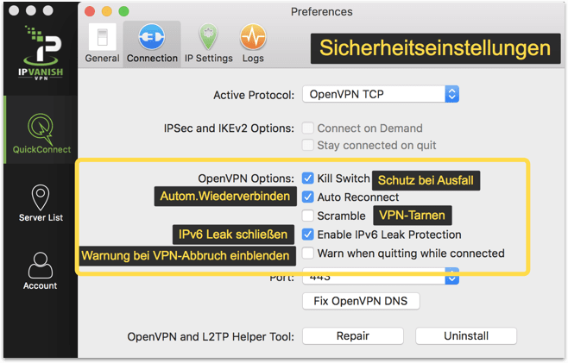Toggle Enable IPv6 Leak Protection checkbox

308,235
